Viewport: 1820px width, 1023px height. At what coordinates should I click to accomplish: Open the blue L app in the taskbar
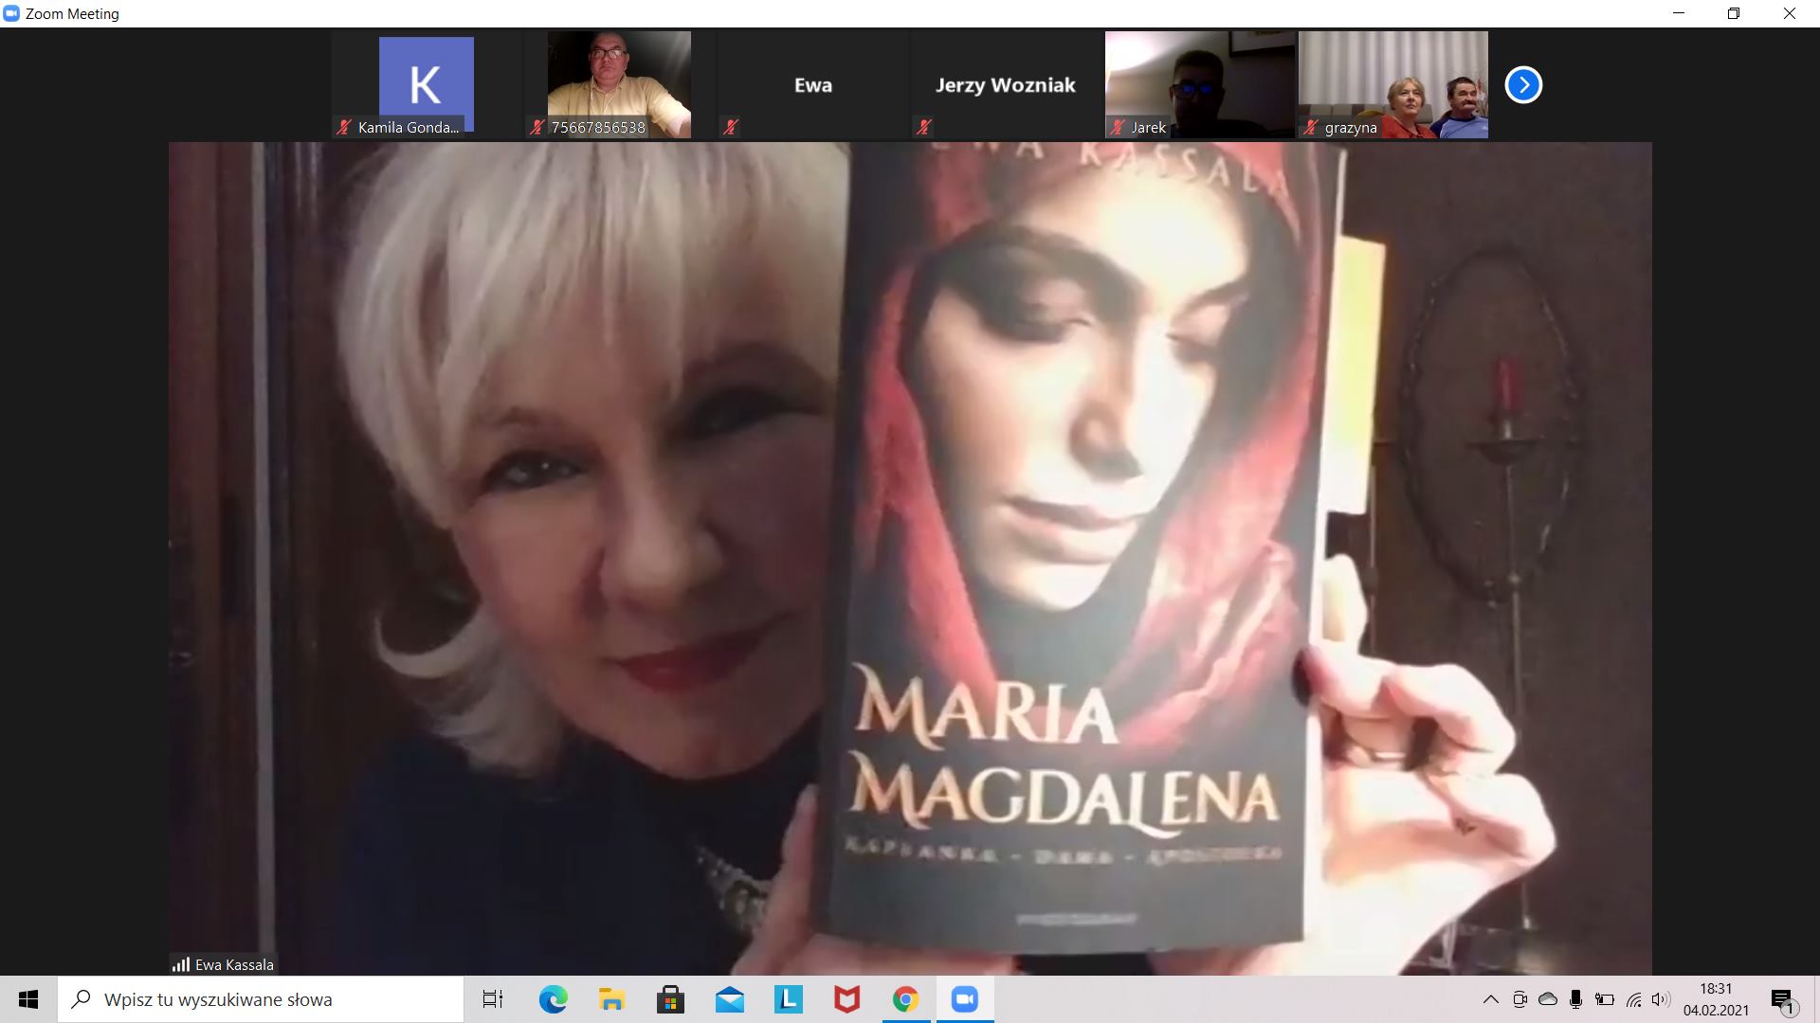788,999
